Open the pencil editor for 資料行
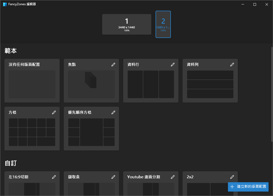273x196 pixels. [173, 64]
